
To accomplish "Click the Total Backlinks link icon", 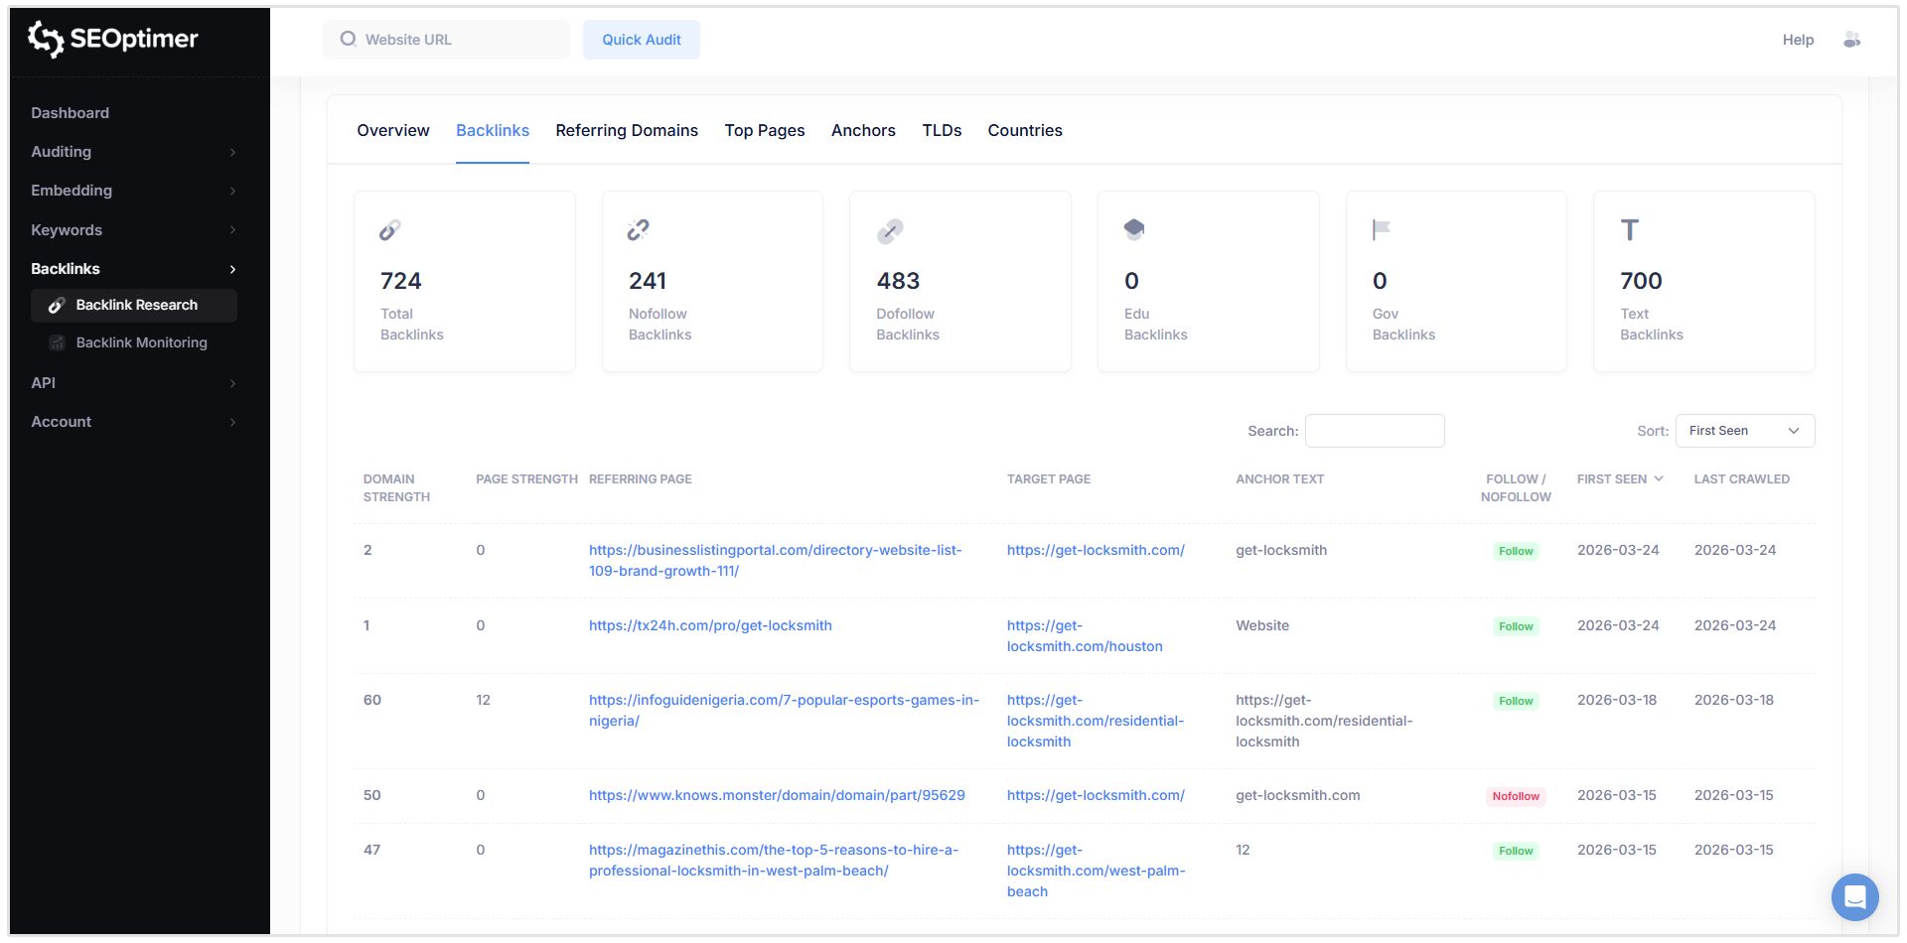I will pyautogui.click(x=389, y=229).
